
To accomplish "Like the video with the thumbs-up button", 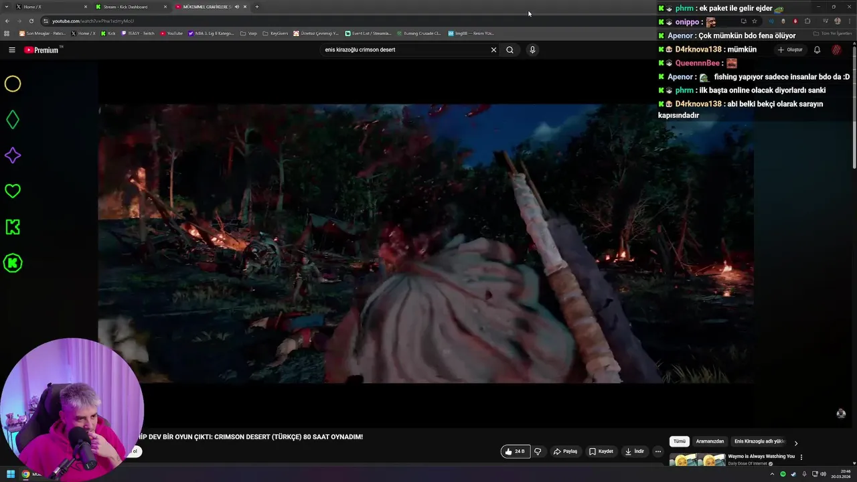I will pos(515,451).
